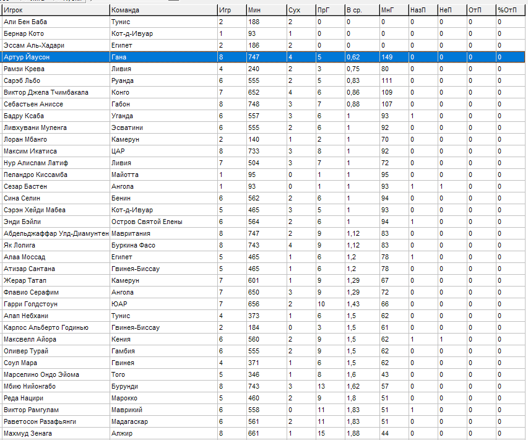The height and width of the screenshot is (440, 528).
Task: Click the В ср. column header
Action: tap(361, 11)
